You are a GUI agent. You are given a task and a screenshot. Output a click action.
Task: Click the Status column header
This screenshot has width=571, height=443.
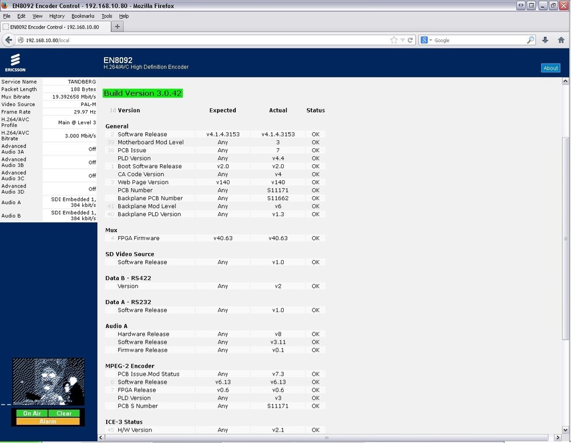315,110
